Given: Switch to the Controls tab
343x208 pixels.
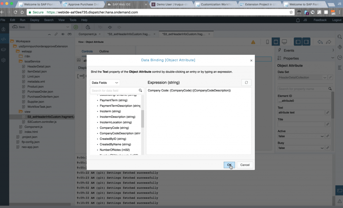Looking at the screenshot, I should tap(87, 51).
